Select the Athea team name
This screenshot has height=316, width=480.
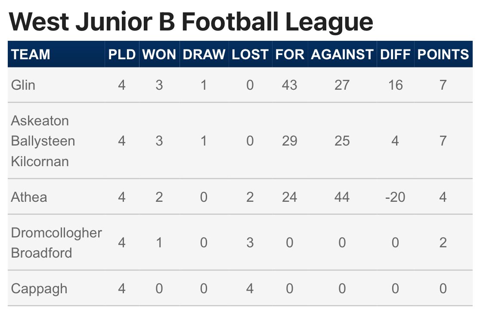(29, 197)
